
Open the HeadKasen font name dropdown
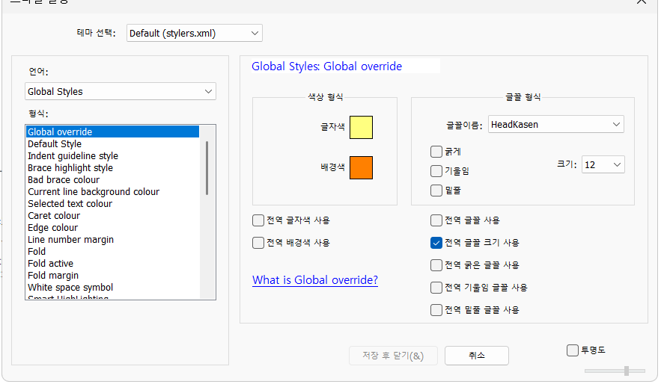pyautogui.click(x=555, y=125)
